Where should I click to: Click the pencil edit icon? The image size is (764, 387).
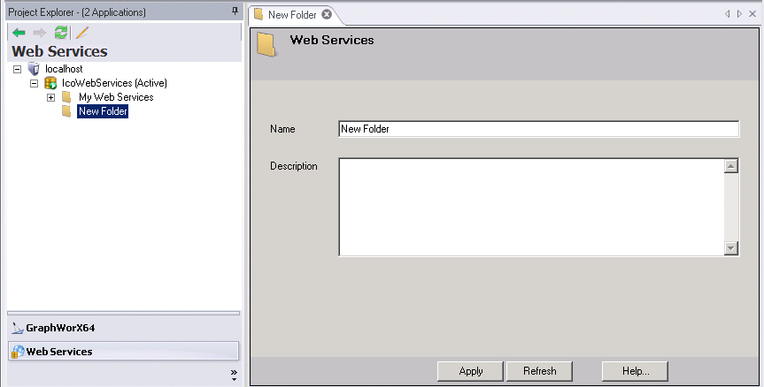pos(82,33)
